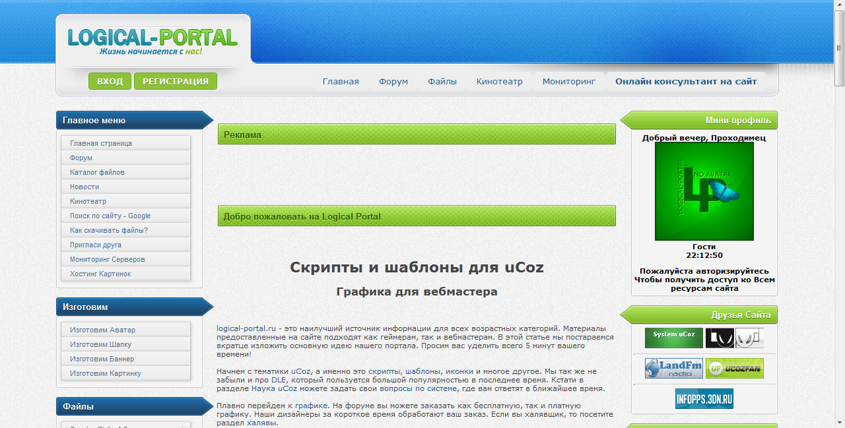Click the Мини-профиль panel header
The image size is (845, 428).
[x=699, y=120]
